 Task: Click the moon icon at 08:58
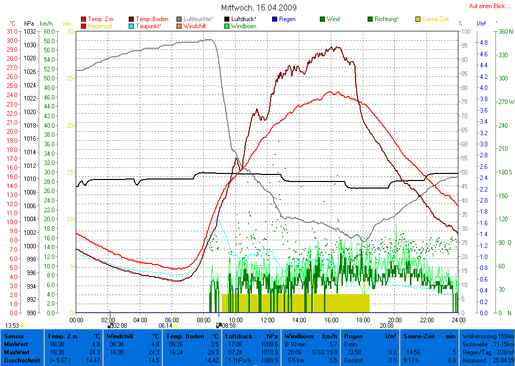pyautogui.click(x=218, y=326)
